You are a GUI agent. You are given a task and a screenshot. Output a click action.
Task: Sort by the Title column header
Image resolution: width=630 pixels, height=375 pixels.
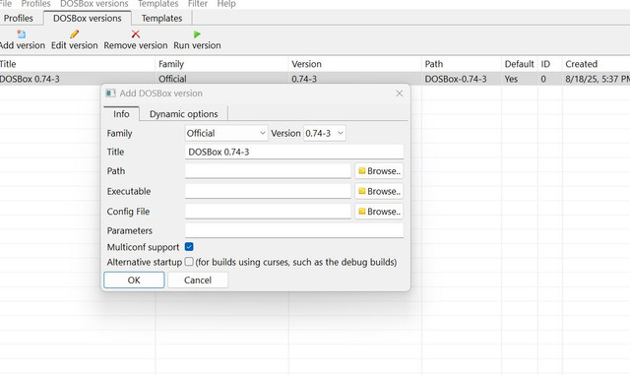coord(77,64)
